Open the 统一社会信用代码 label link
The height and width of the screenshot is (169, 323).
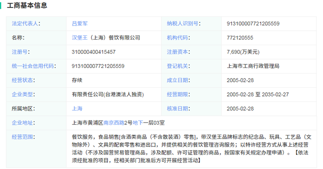click(33, 66)
